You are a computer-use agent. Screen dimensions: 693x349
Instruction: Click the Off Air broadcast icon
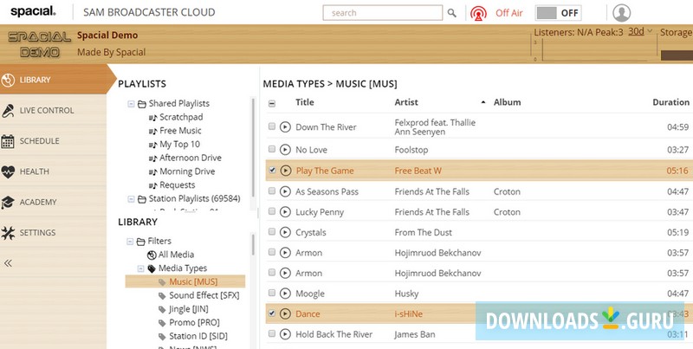[x=478, y=14]
